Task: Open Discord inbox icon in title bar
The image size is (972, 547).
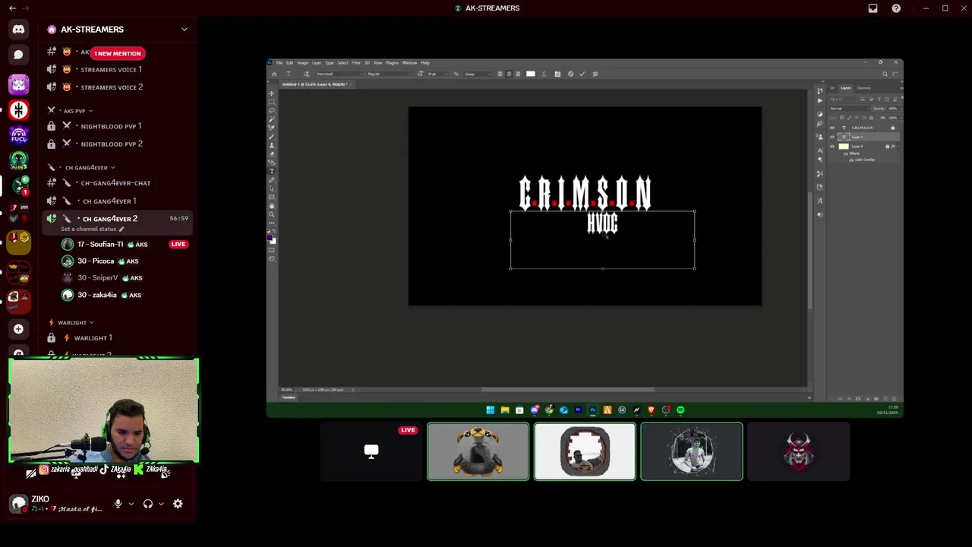Action: [873, 8]
